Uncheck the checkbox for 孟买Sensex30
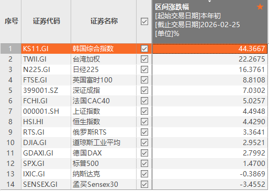This screenshot has width=269, height=191. coord(144,184)
